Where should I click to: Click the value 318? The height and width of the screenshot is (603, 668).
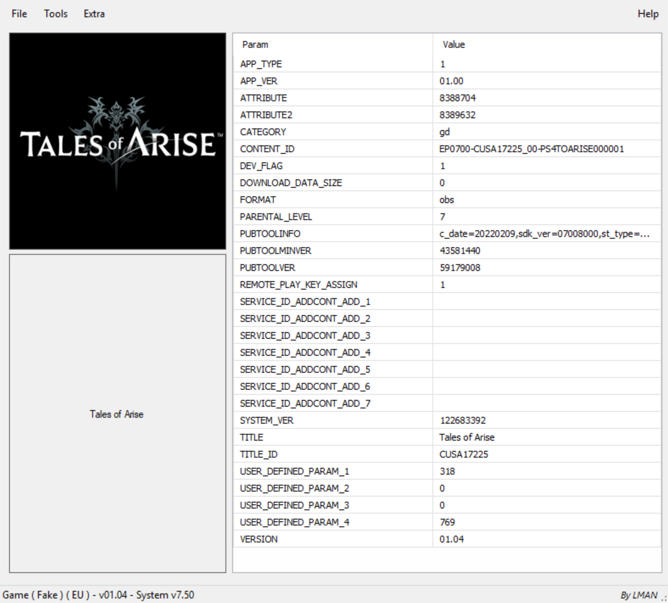pos(447,471)
